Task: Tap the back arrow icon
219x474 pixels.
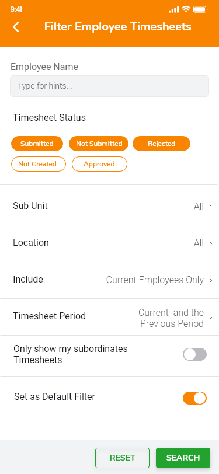Action: [x=16, y=27]
